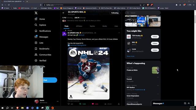Click the Search field on X

143,13
